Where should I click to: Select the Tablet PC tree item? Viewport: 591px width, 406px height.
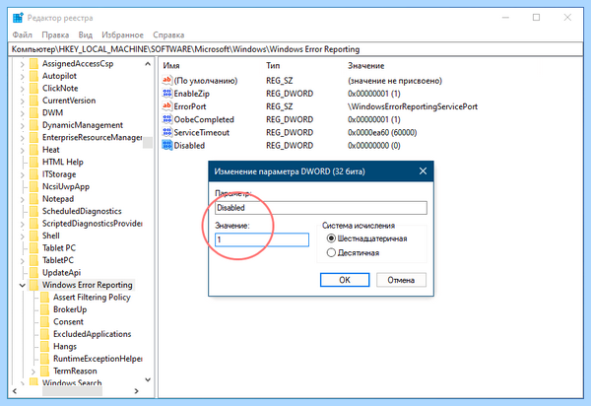59,248
